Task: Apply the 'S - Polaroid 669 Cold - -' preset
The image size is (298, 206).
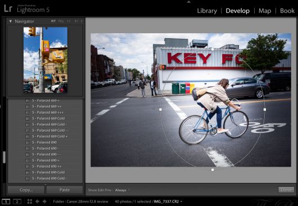Action: [x=51, y=130]
